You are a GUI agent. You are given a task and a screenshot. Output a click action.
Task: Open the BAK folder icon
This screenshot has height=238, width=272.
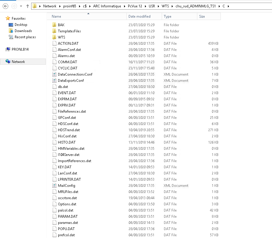(x=54, y=25)
